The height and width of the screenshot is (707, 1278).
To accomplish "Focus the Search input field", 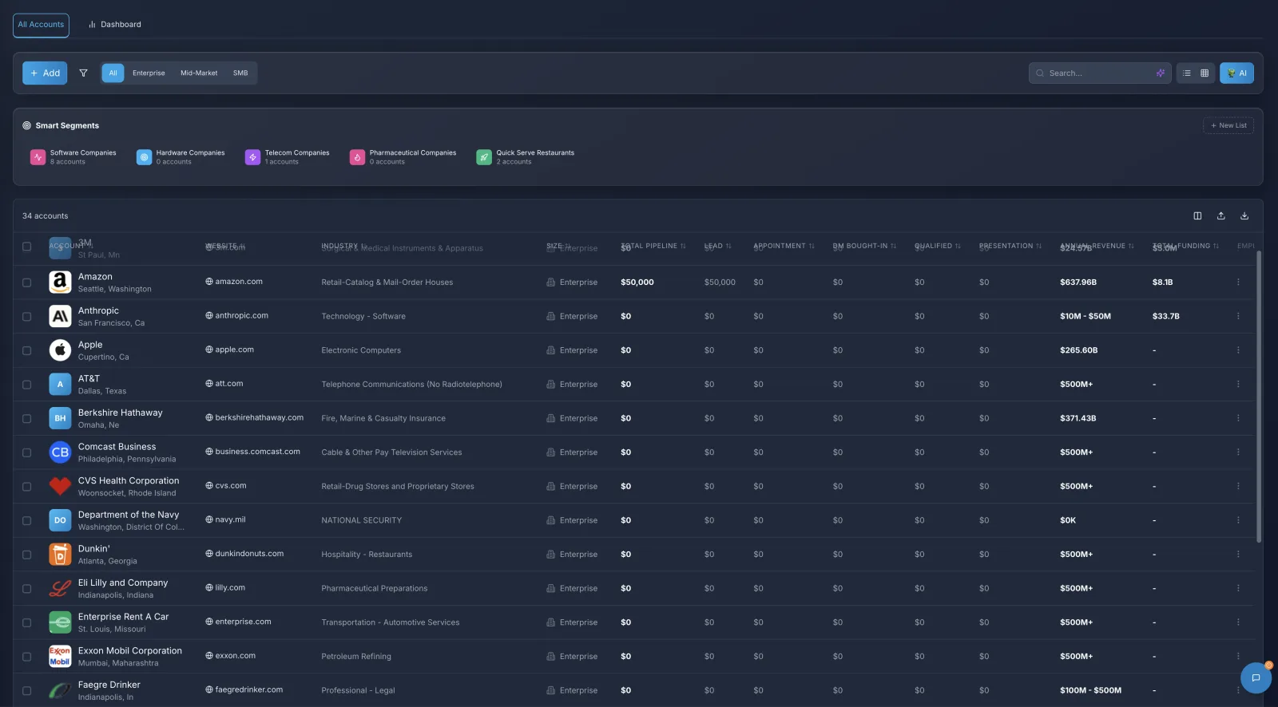I will coord(1100,73).
